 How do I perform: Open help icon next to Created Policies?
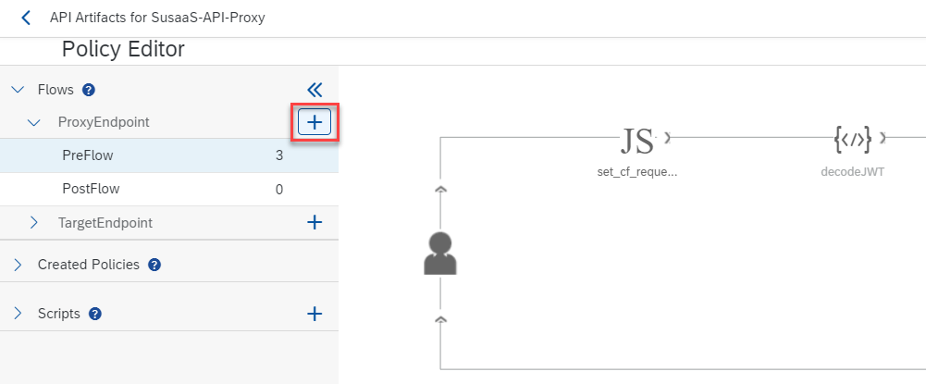[154, 265]
